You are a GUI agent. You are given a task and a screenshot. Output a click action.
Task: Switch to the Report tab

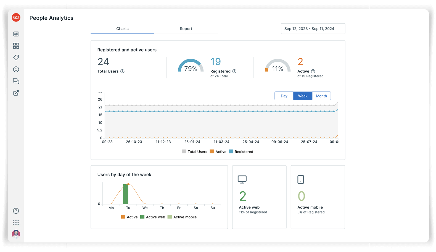pos(186,29)
